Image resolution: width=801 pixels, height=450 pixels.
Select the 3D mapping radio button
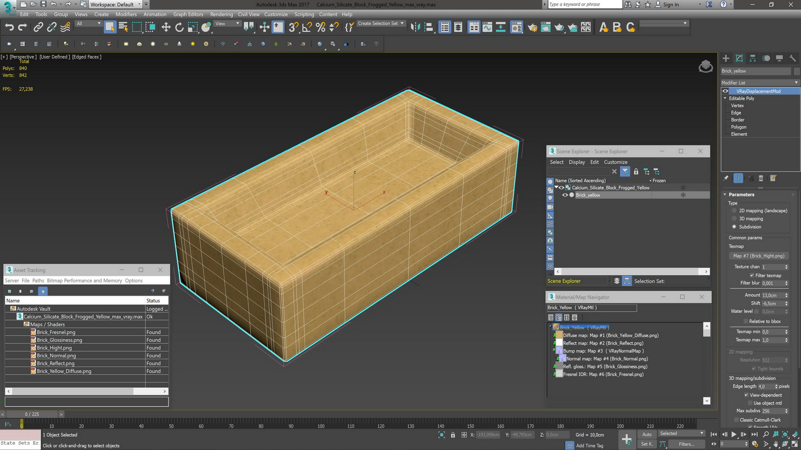[x=734, y=219]
